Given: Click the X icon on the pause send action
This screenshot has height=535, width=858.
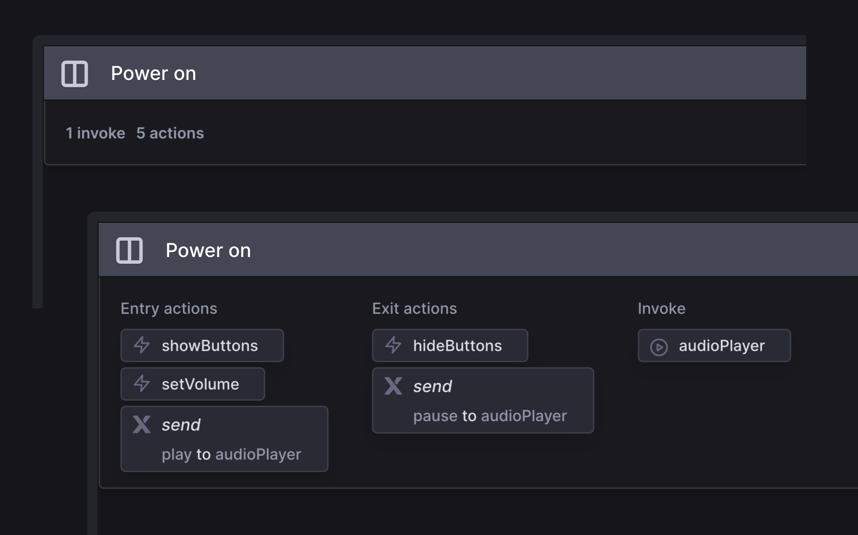Looking at the screenshot, I should (x=393, y=386).
